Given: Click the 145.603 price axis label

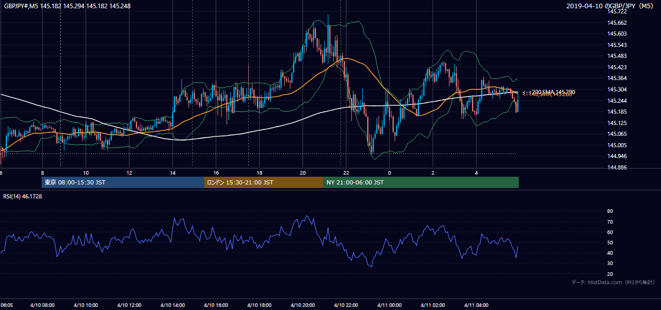Looking at the screenshot, I should tap(617, 34).
